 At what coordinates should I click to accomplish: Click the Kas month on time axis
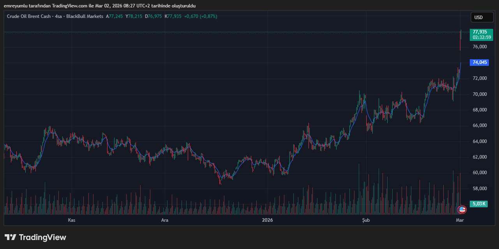click(x=71, y=220)
